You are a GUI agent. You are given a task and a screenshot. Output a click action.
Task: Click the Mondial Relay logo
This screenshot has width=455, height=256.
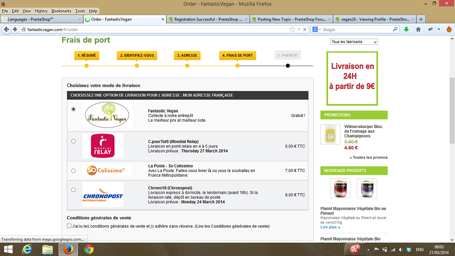coord(103,146)
